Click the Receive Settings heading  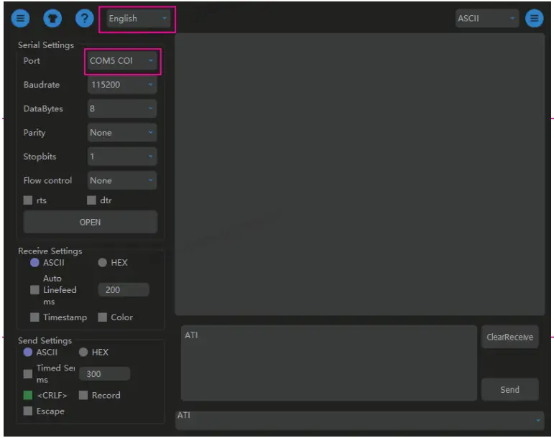(50, 251)
